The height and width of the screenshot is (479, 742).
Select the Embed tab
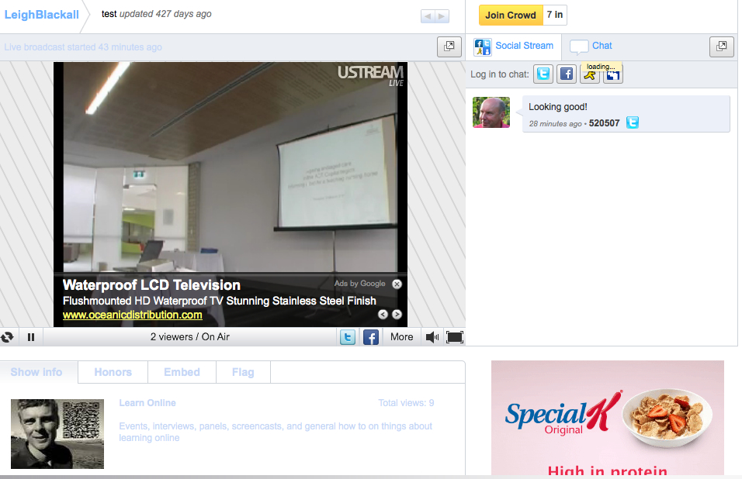pos(182,372)
